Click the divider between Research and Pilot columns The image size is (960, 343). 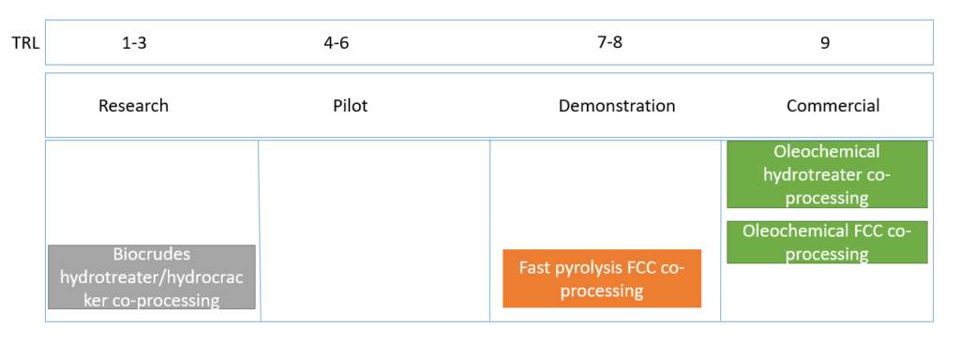point(260,231)
